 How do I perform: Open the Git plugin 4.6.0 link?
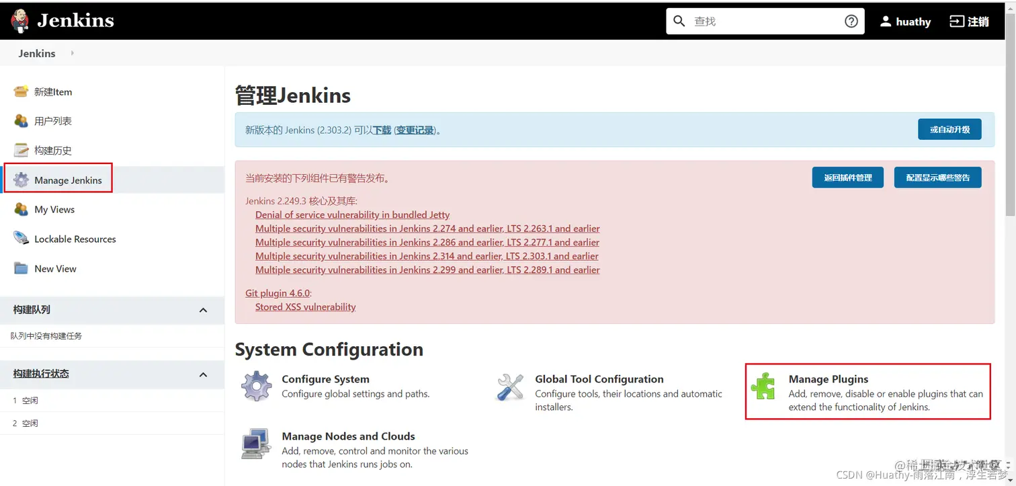tap(278, 293)
